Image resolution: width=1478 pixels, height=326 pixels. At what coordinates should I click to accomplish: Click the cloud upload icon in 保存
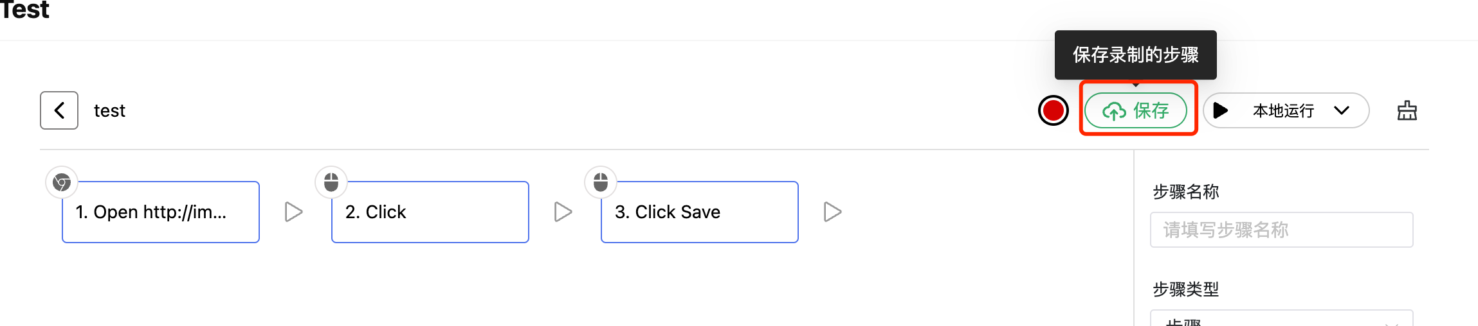[x=1114, y=111]
